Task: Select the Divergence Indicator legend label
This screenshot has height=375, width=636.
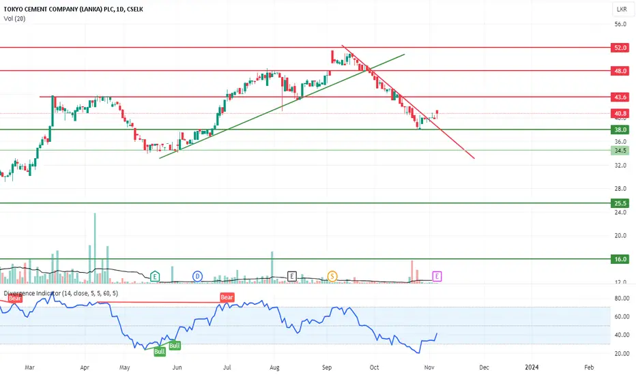Action: (61, 293)
